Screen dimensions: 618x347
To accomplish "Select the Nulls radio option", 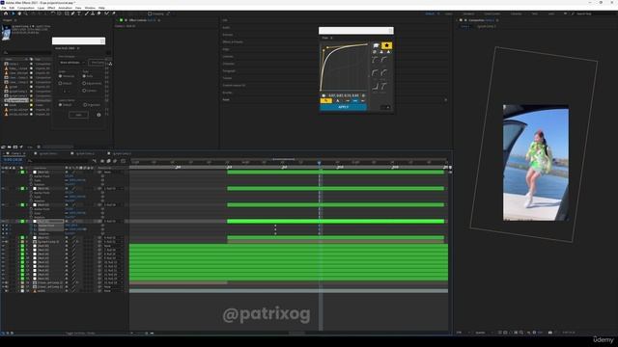I will click(x=84, y=76).
